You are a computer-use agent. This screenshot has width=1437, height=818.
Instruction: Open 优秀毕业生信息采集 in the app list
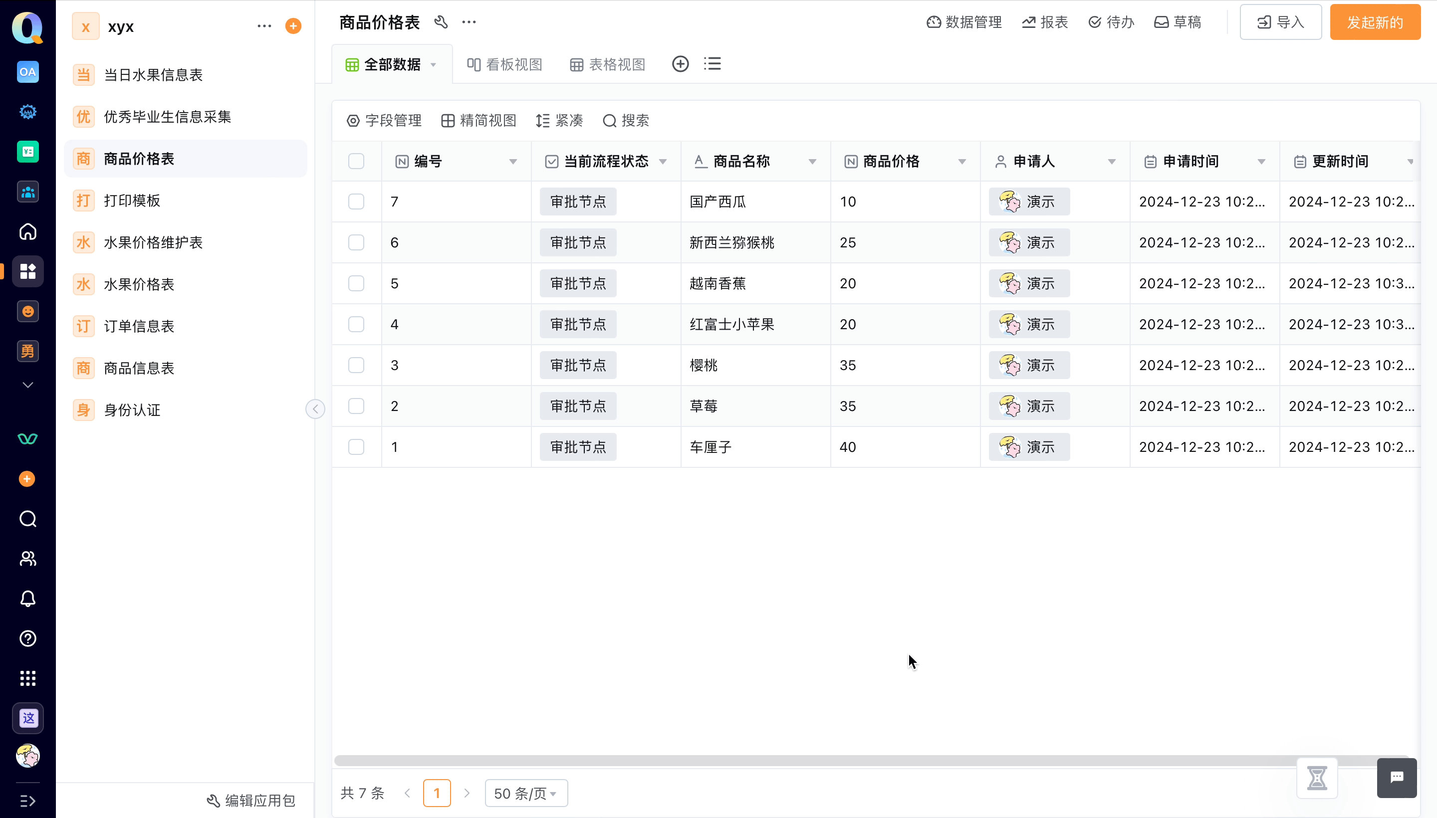pos(186,116)
